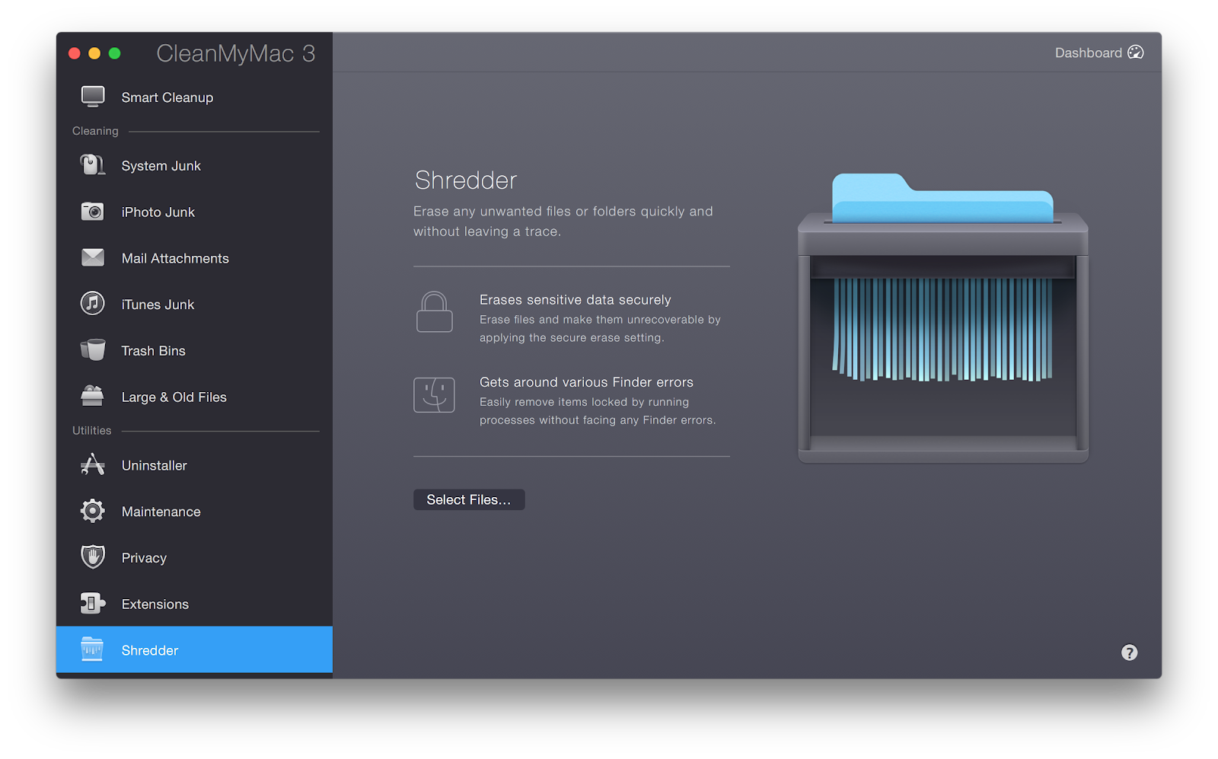Select the System Junk icon in sidebar

[x=93, y=165]
